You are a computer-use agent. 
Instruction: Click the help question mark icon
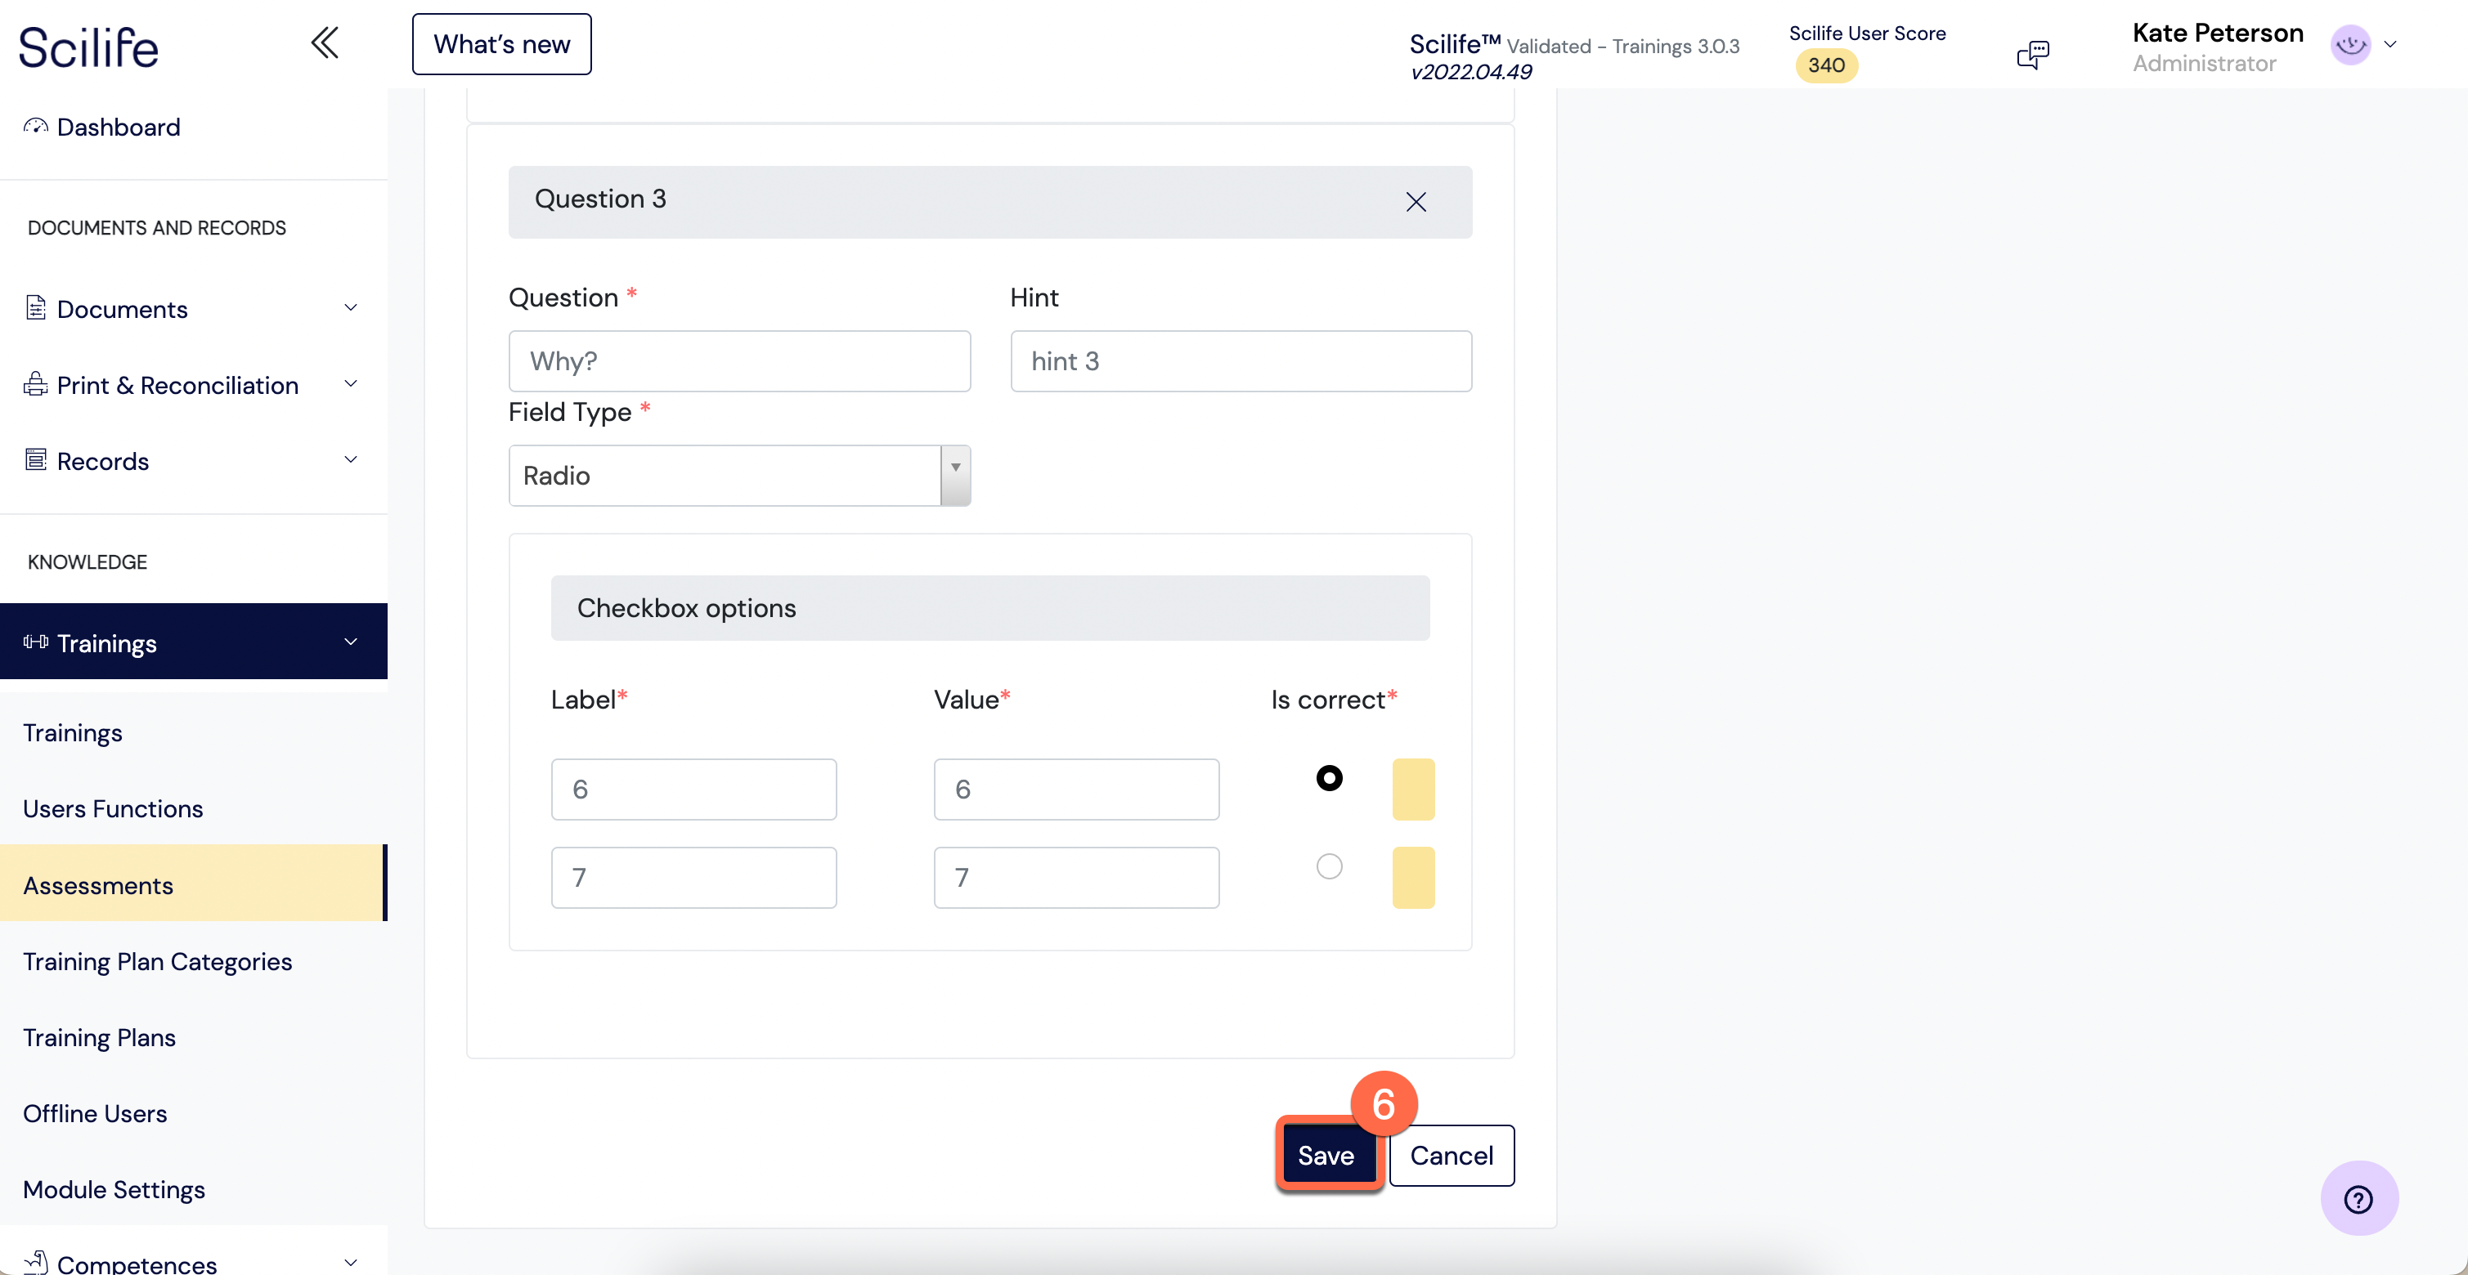[2363, 1198]
